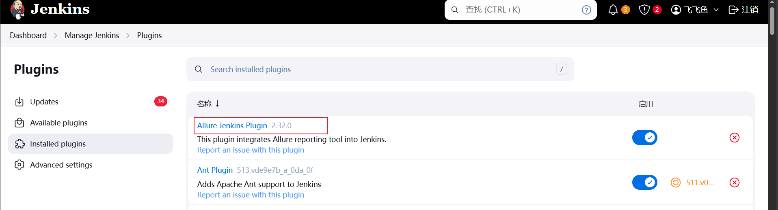This screenshot has height=210, width=778.
Task: Click the Plugins breadcrumb
Action: [x=149, y=35]
